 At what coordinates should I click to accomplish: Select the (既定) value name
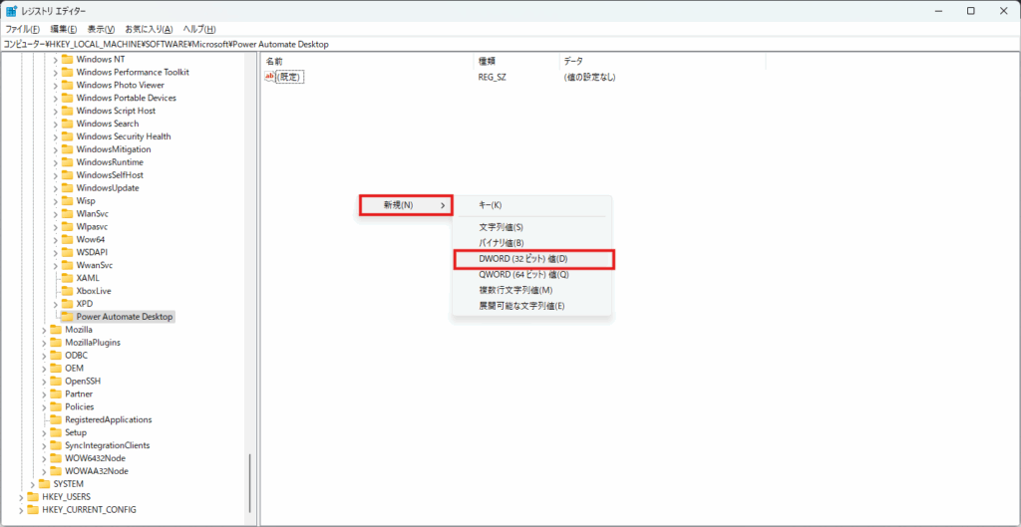coord(290,78)
